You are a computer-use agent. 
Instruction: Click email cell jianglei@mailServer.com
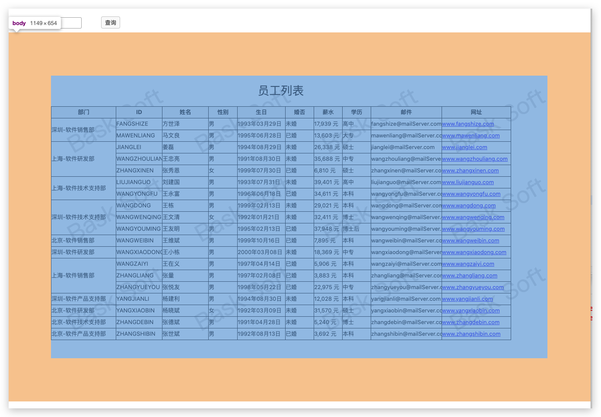[x=406, y=147]
